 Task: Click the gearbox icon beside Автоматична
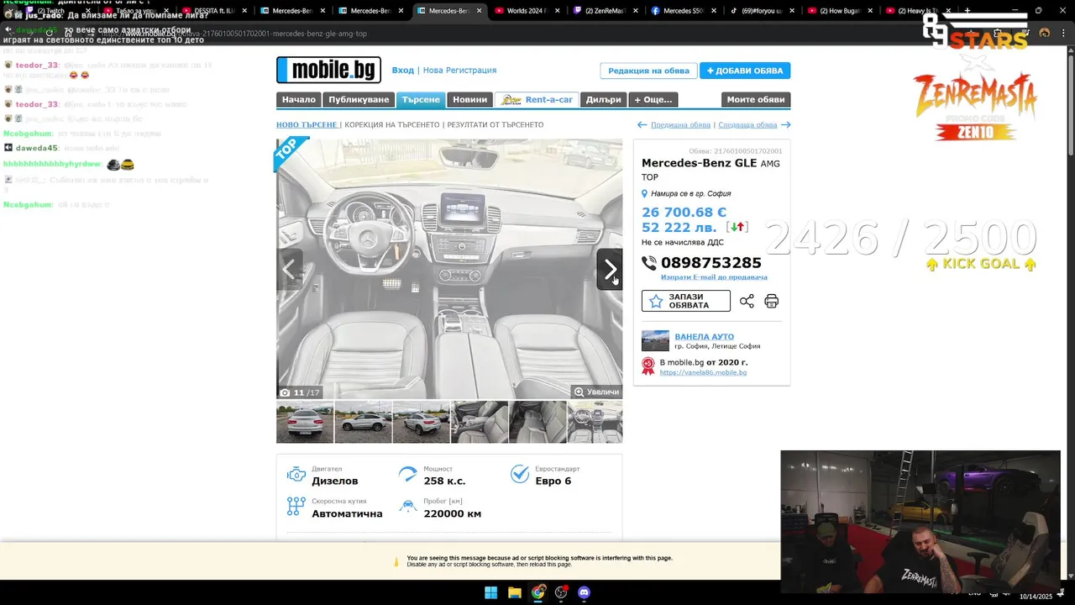coord(296,506)
